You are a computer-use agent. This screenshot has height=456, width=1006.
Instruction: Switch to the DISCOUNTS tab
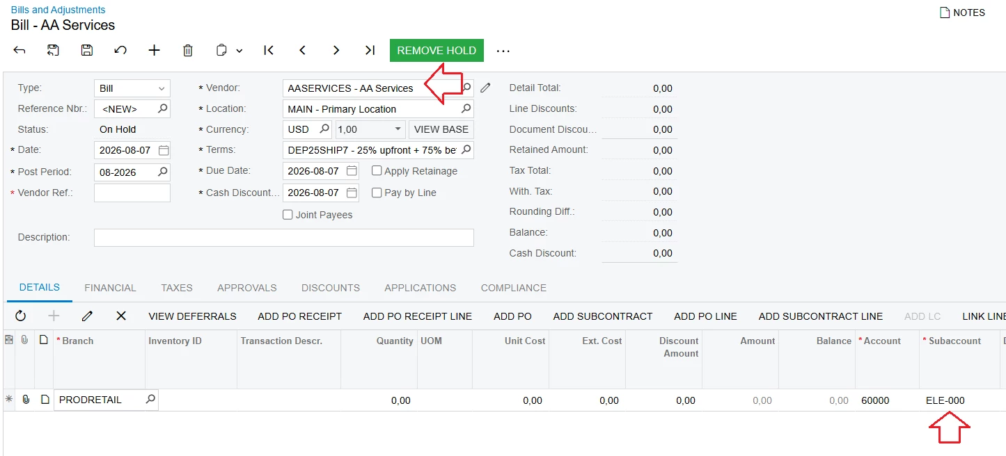pos(331,288)
